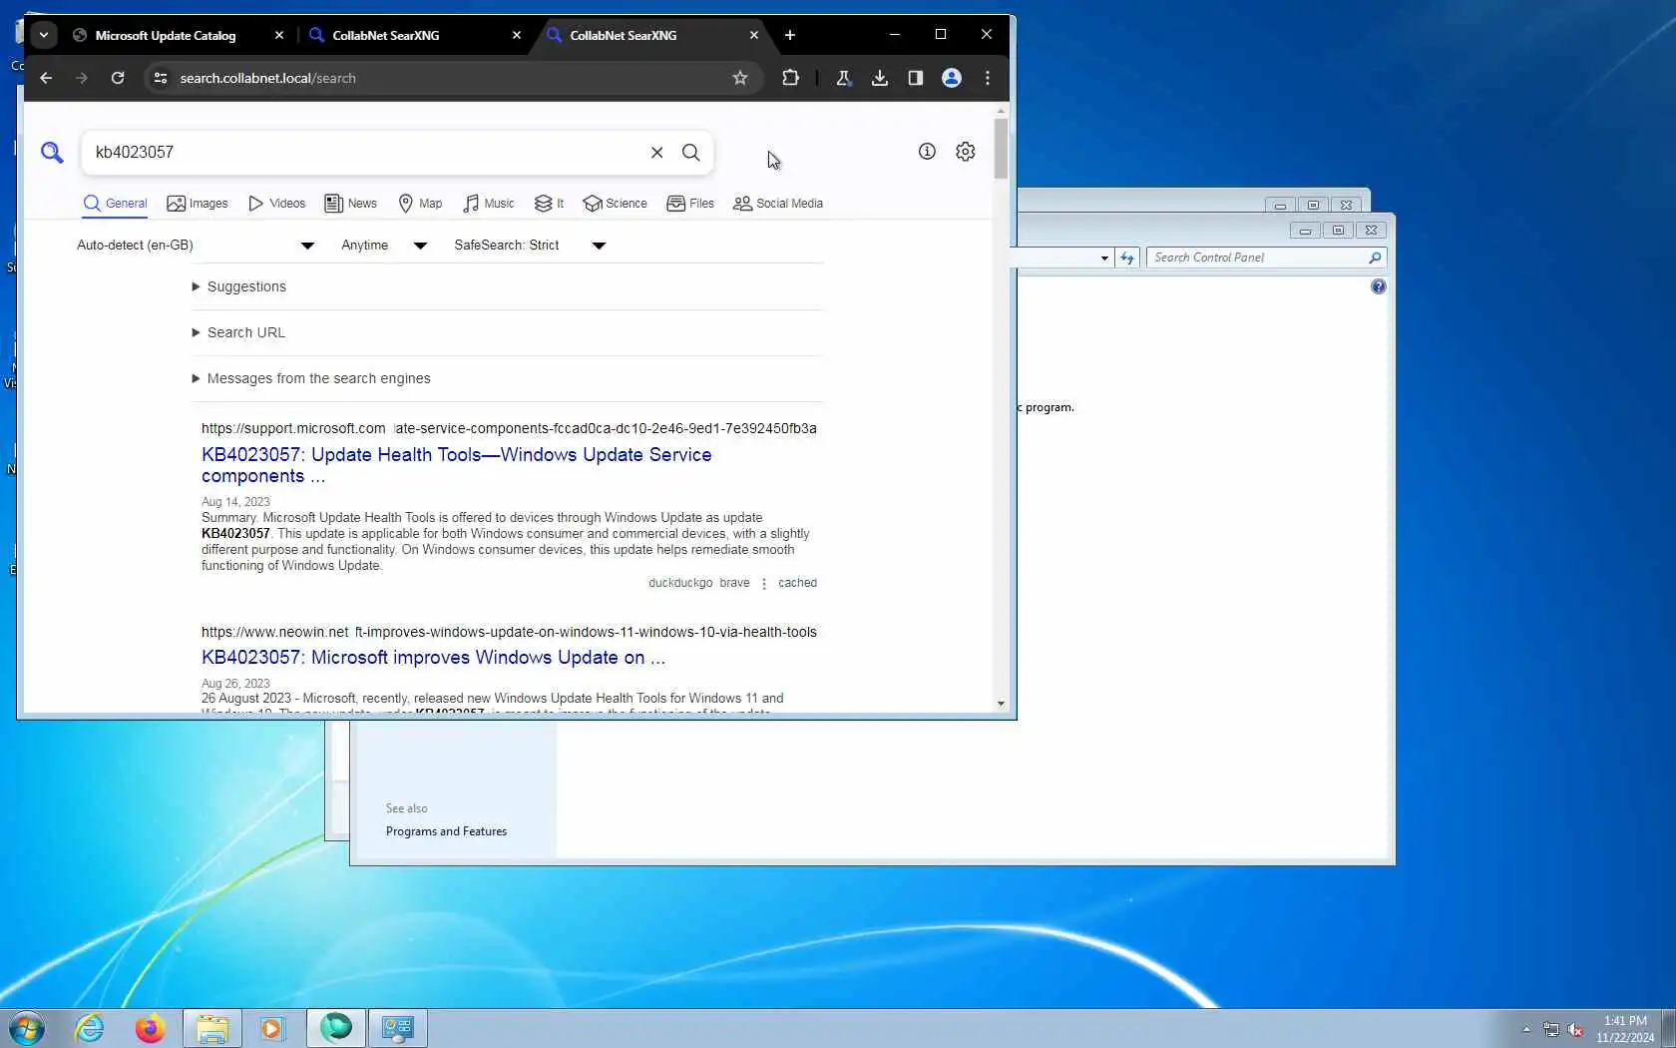Switch to the Microsoft Update Catalog tab
The image size is (1676, 1048).
pyautogui.click(x=166, y=35)
